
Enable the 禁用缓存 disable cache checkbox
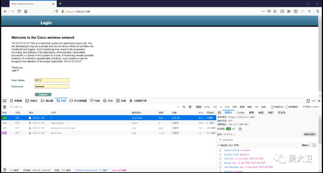coord(287,107)
